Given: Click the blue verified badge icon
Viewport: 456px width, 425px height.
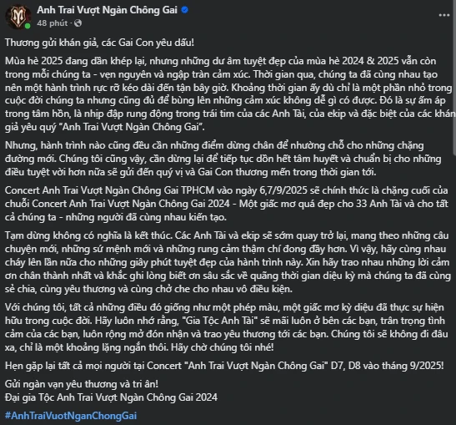Looking at the screenshot, I should [185, 10].
